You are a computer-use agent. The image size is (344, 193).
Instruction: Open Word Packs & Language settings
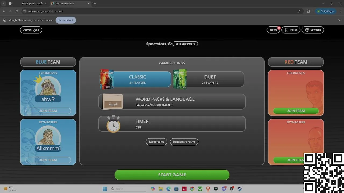[x=172, y=102]
